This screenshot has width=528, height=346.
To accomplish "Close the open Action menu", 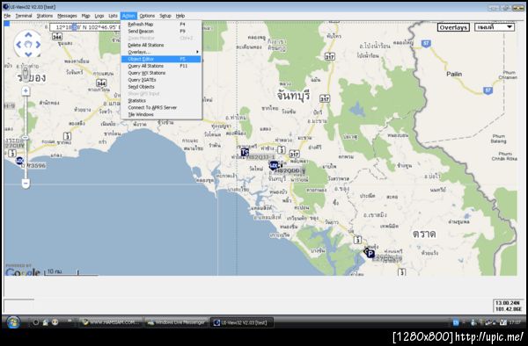I will (x=128, y=16).
